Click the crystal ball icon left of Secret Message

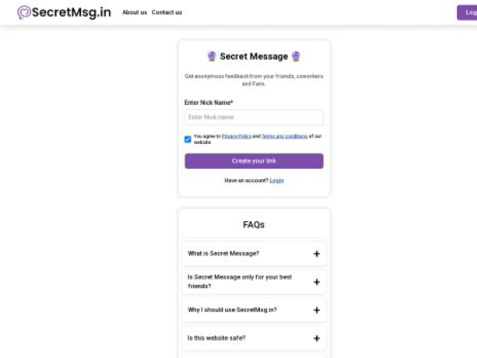(211, 56)
